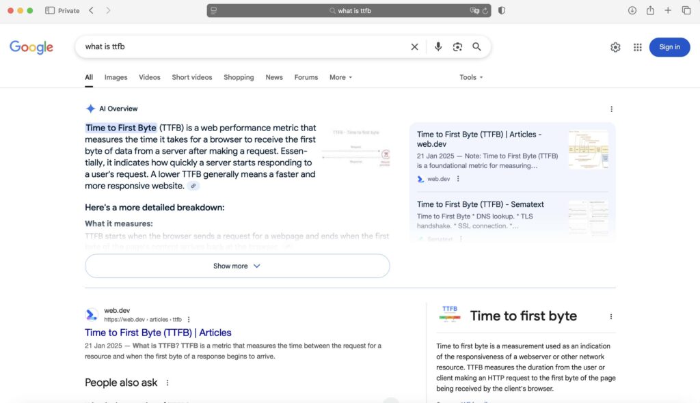Screen dimensions: 700x403
Task: Click the 'People also ask' heading
Action: tap(121, 383)
